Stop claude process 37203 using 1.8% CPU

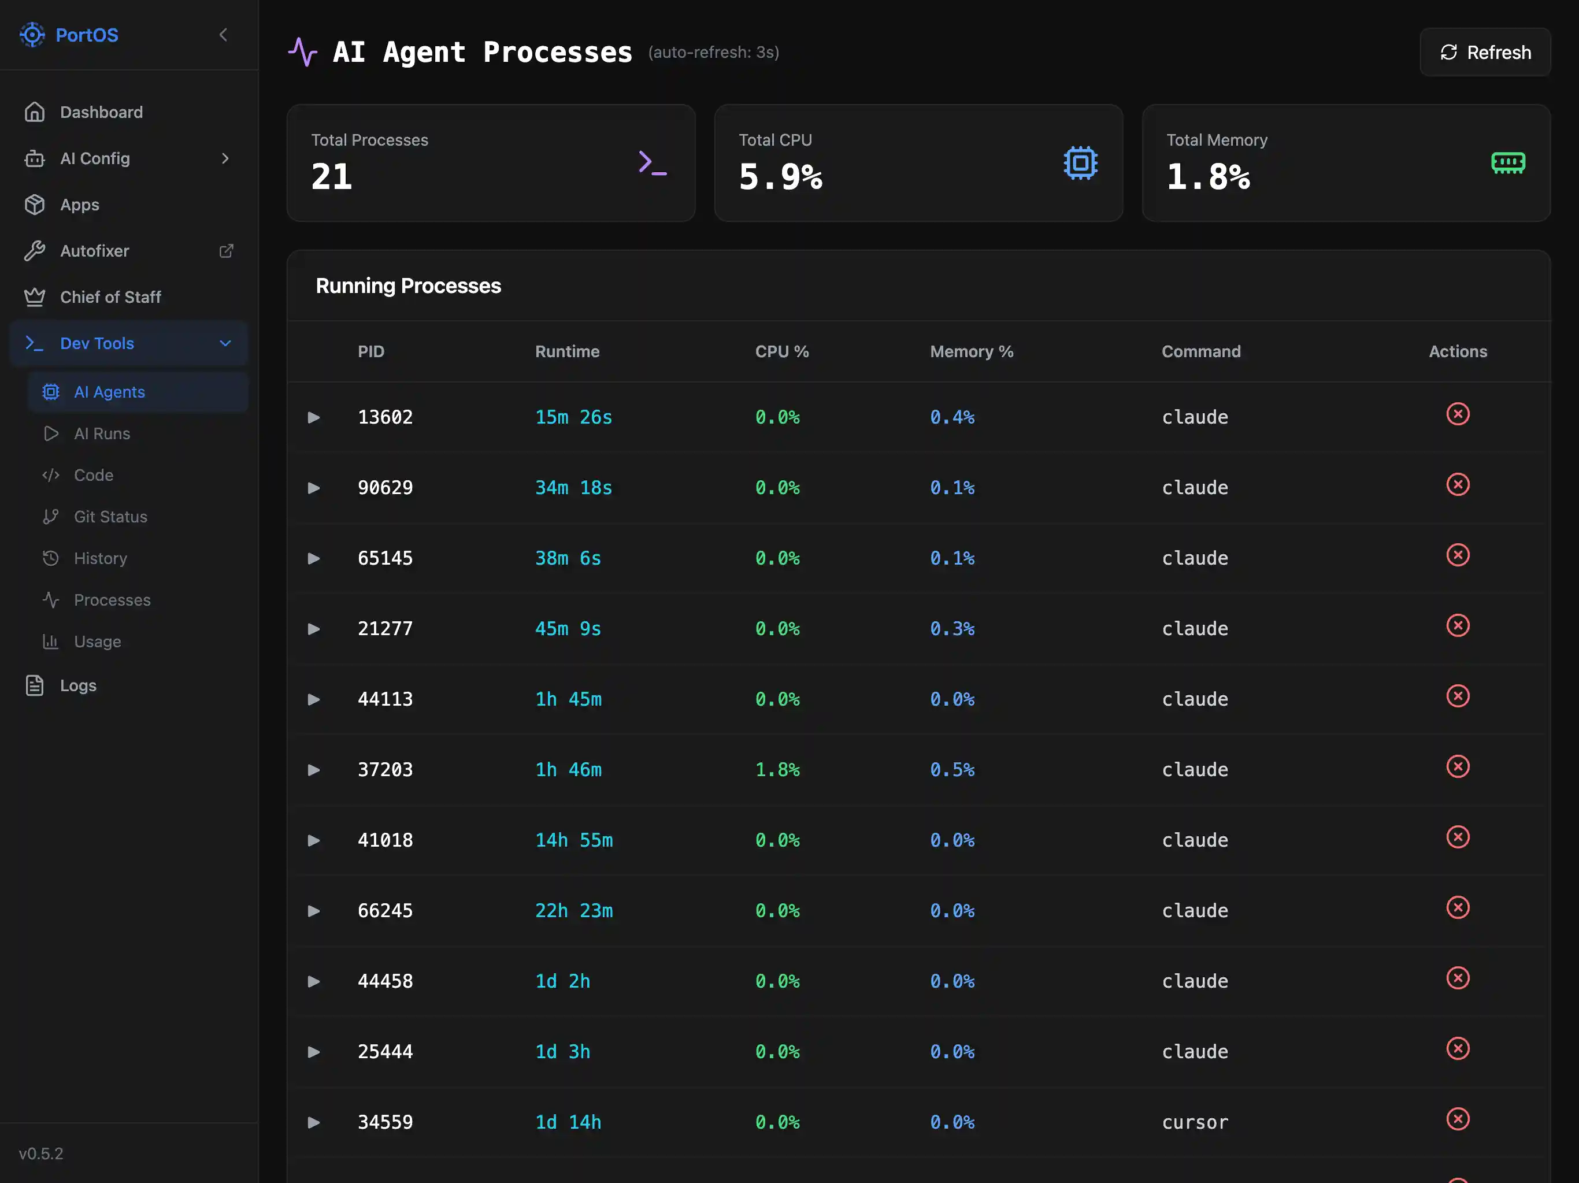tap(1458, 767)
